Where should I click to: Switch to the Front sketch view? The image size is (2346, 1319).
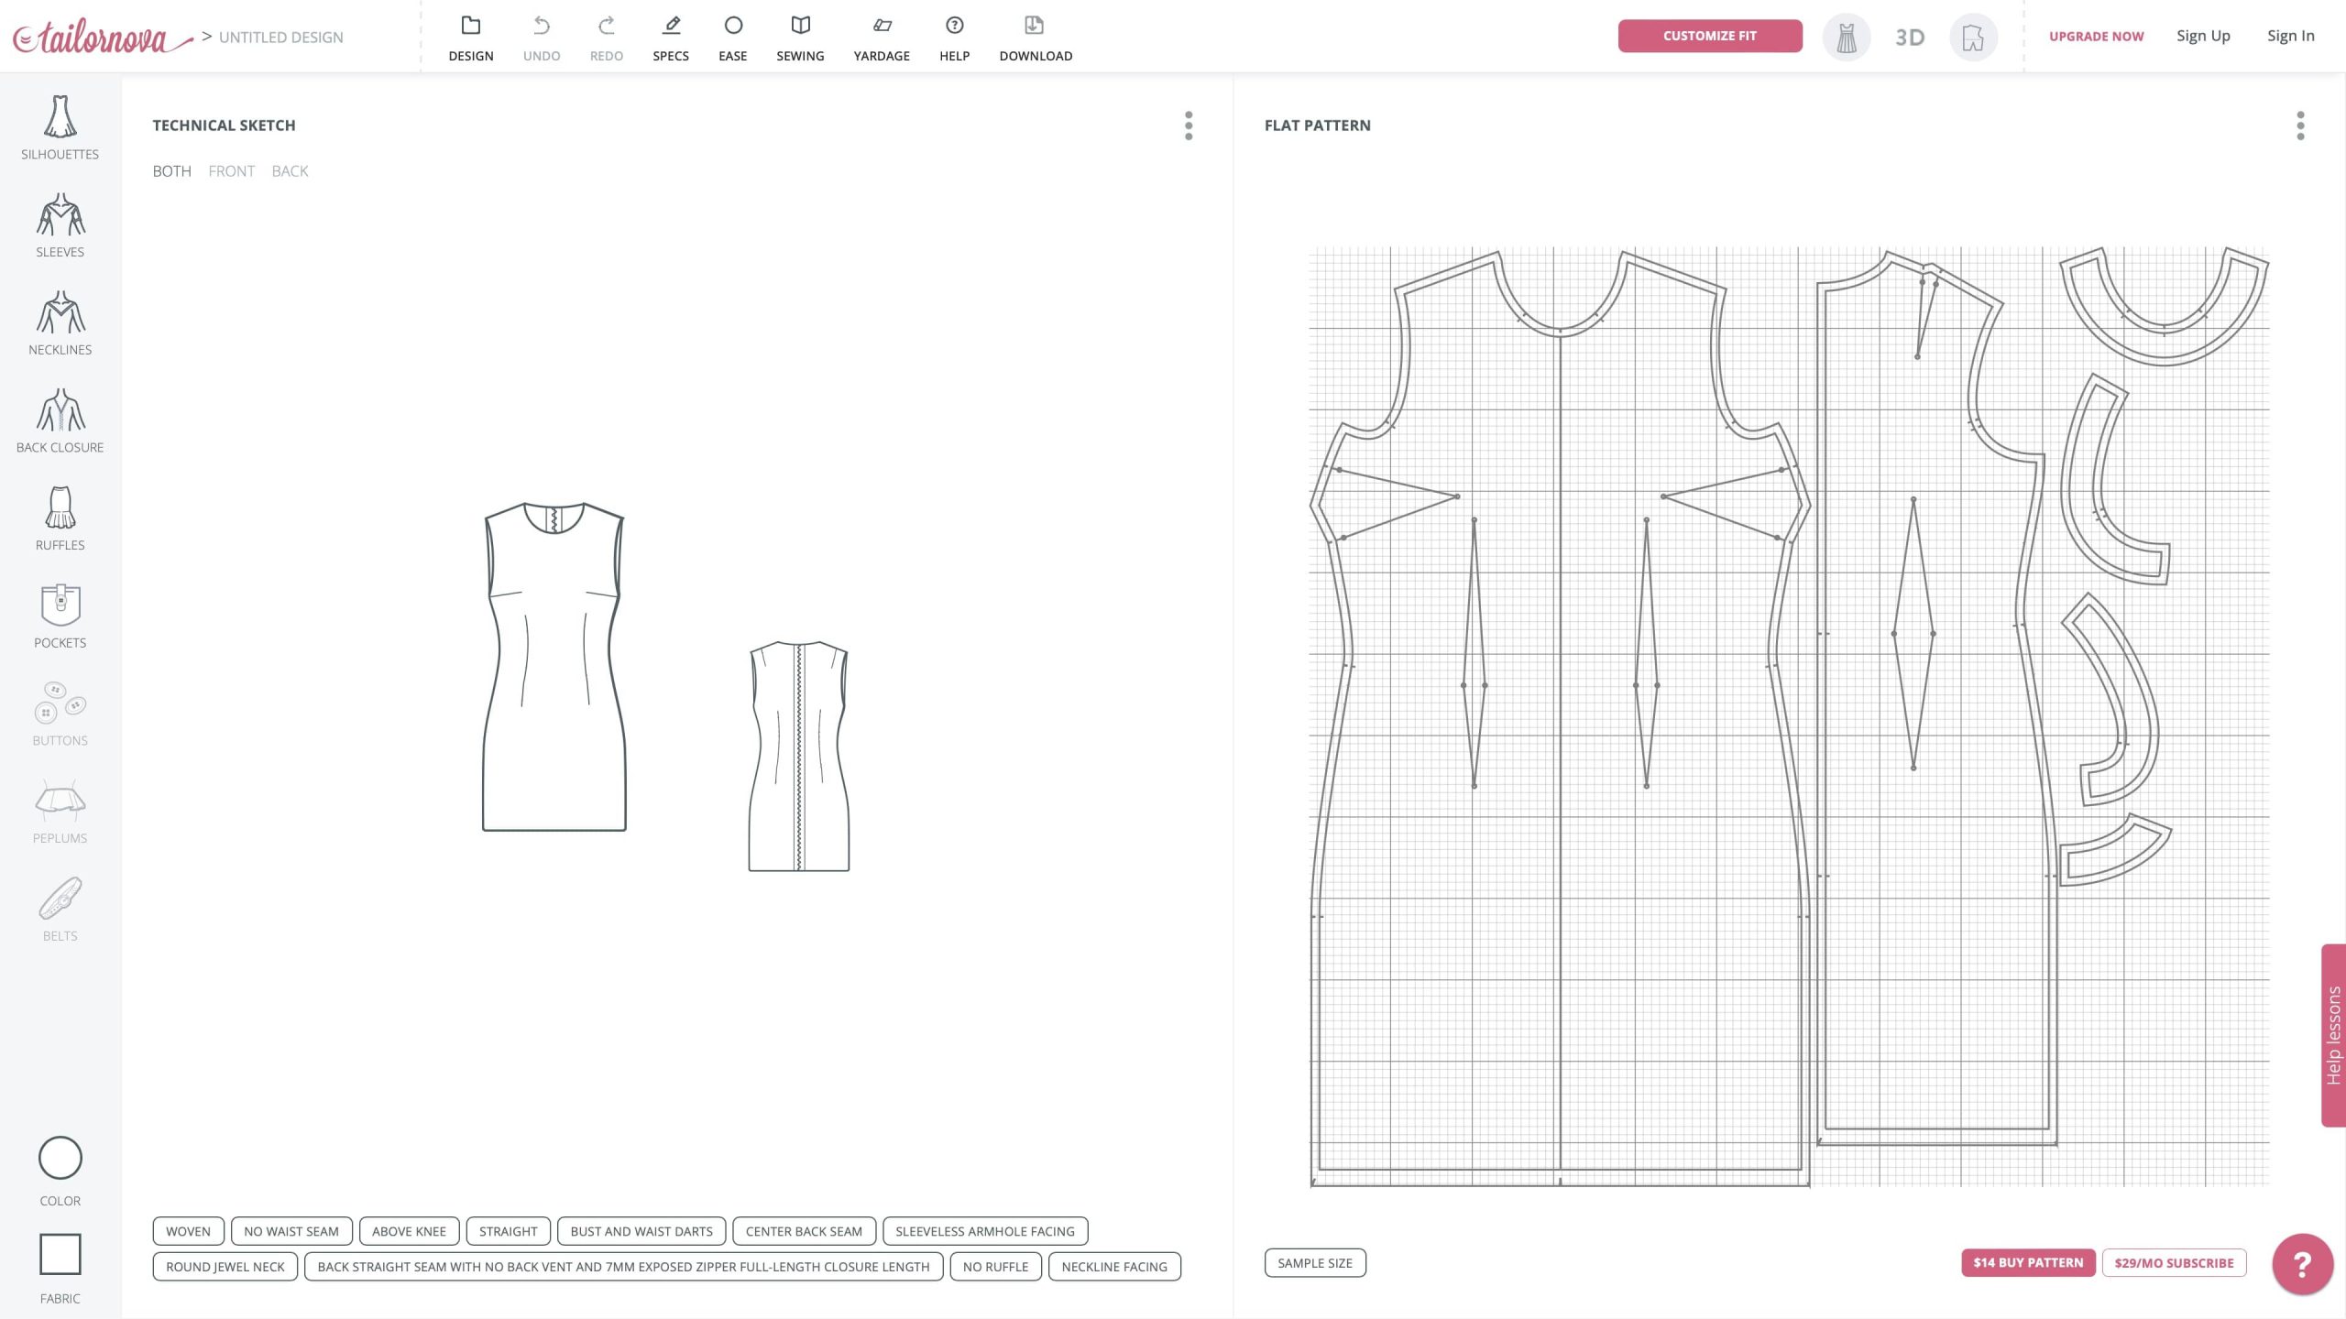(x=231, y=171)
